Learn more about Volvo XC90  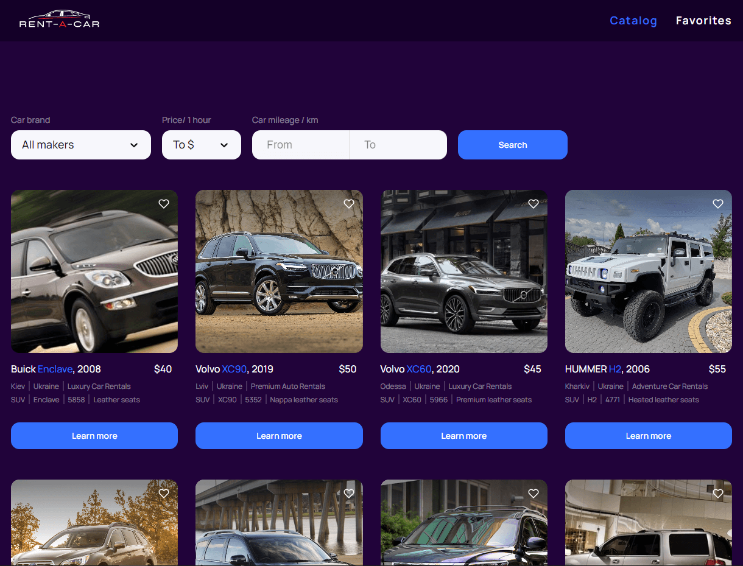click(x=279, y=436)
